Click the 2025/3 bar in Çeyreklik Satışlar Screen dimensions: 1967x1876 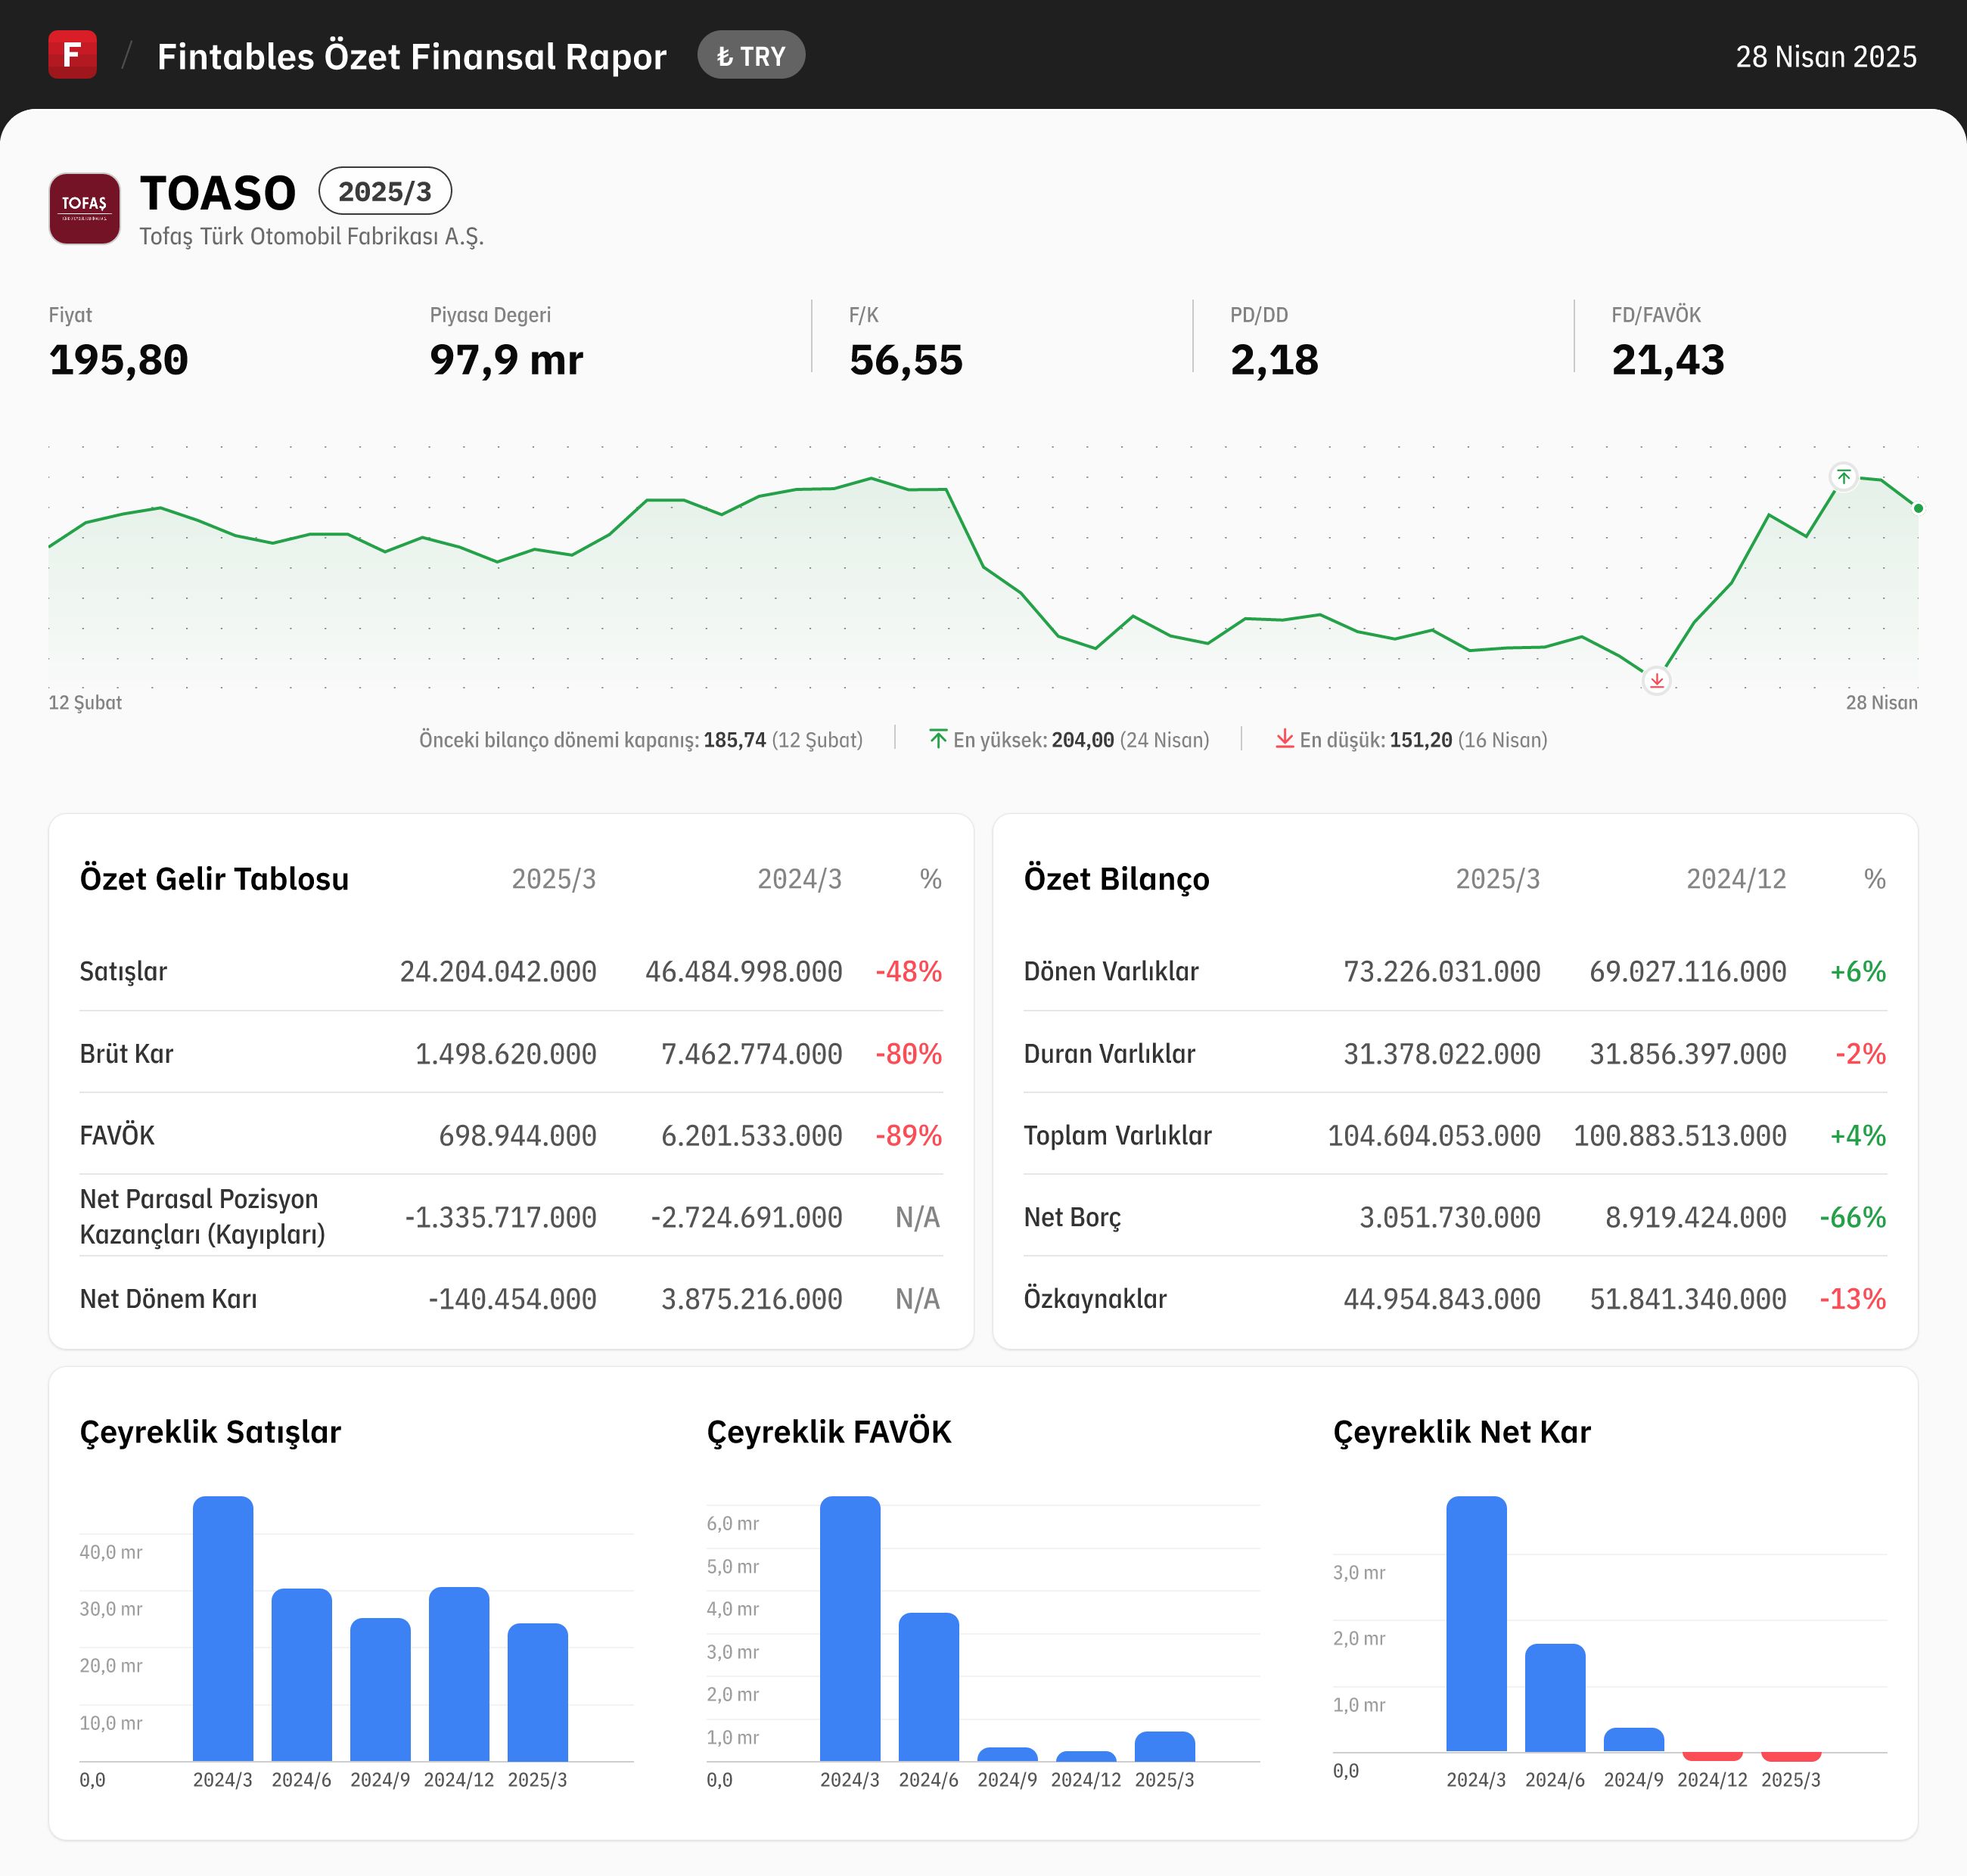click(538, 1692)
